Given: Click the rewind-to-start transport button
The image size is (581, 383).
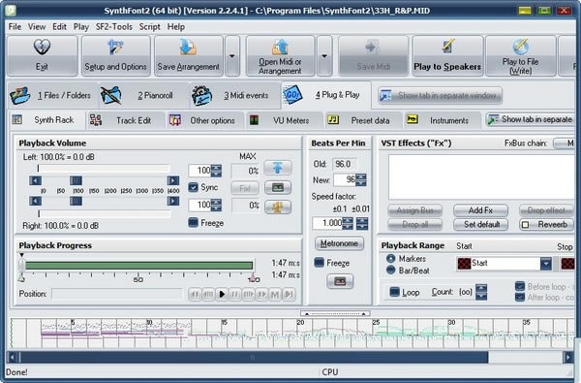Looking at the screenshot, I should tap(195, 295).
